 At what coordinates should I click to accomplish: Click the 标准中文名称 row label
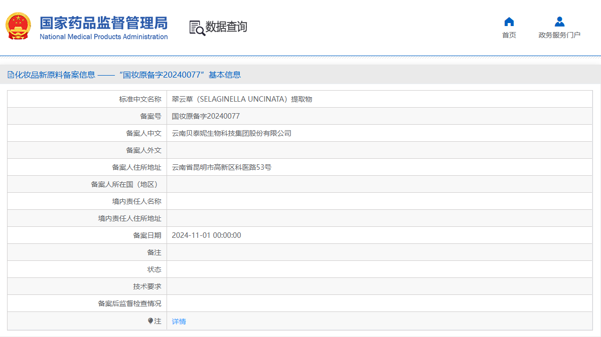click(140, 99)
